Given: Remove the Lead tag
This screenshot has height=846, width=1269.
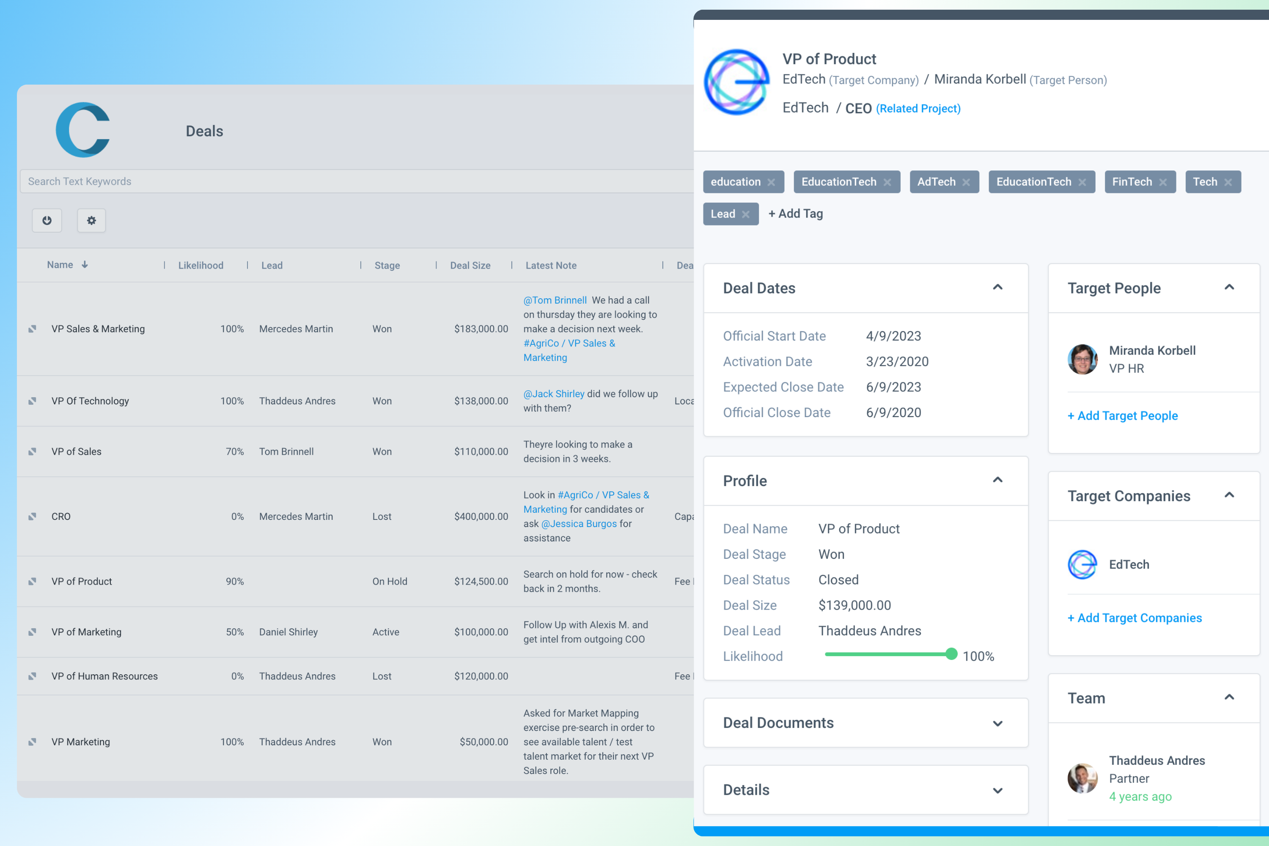Looking at the screenshot, I should 745,214.
